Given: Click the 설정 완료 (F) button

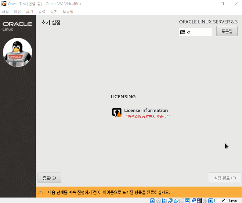Looking at the screenshot, I should [225, 178].
